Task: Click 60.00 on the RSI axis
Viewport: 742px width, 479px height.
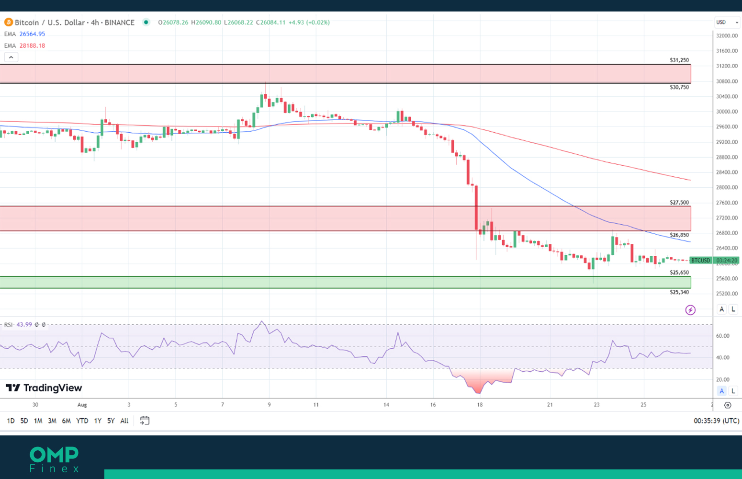Action: [723, 336]
